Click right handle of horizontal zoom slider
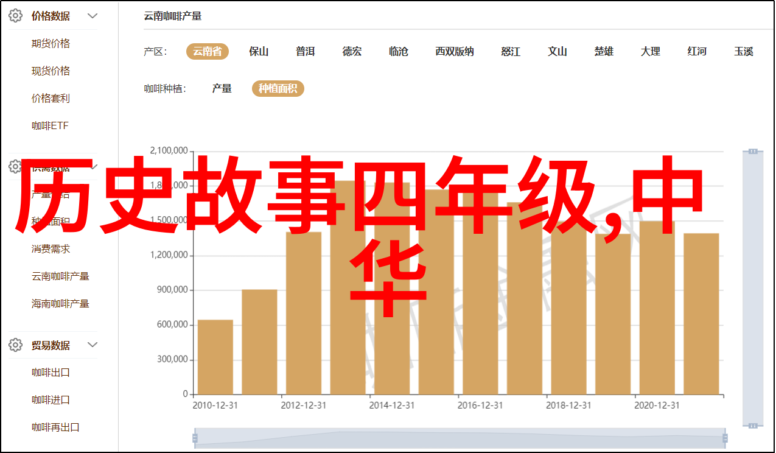This screenshot has width=776, height=453. coord(724,437)
